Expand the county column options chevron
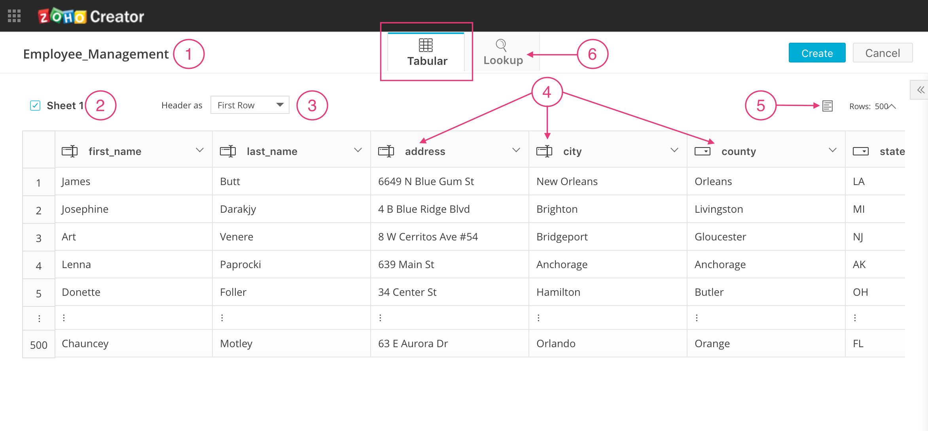The width and height of the screenshot is (928, 431). click(832, 150)
